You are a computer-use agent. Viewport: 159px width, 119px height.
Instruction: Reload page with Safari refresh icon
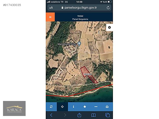pos(108,8)
